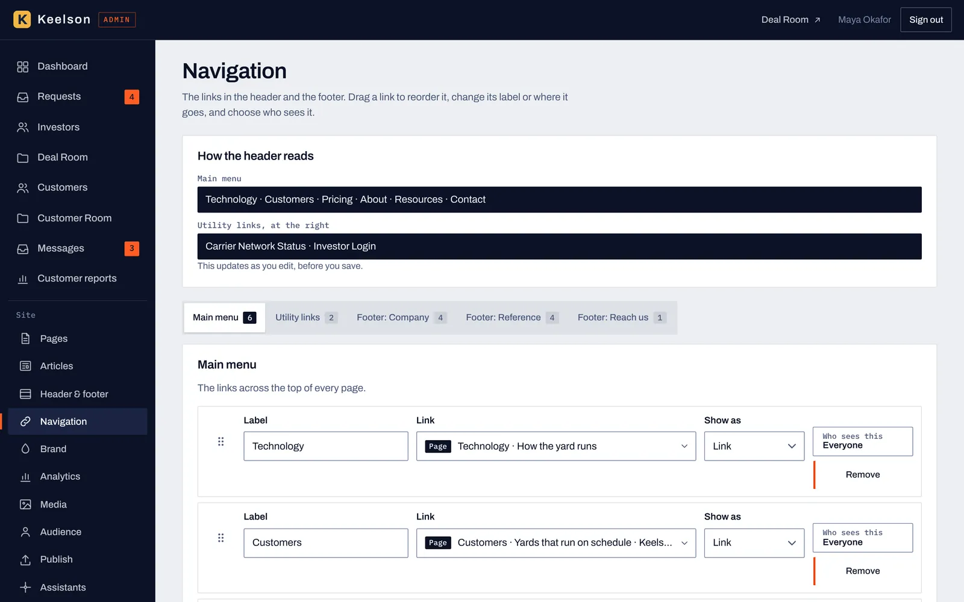The image size is (964, 602).
Task: Click the Pages document icon
Action: point(25,339)
